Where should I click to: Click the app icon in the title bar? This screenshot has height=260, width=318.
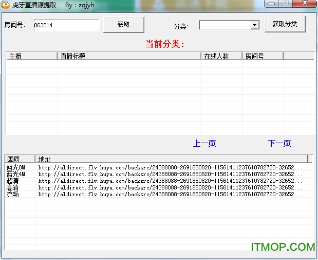(5, 5)
